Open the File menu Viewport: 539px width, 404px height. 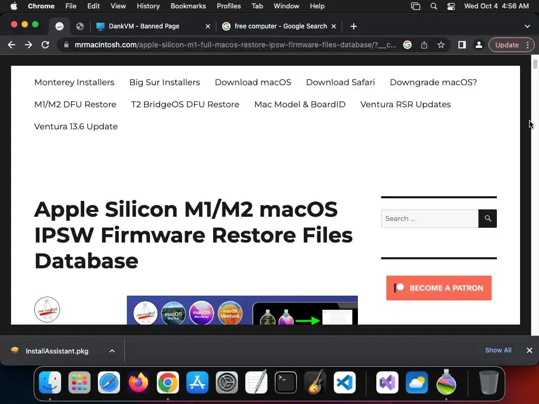click(x=71, y=6)
